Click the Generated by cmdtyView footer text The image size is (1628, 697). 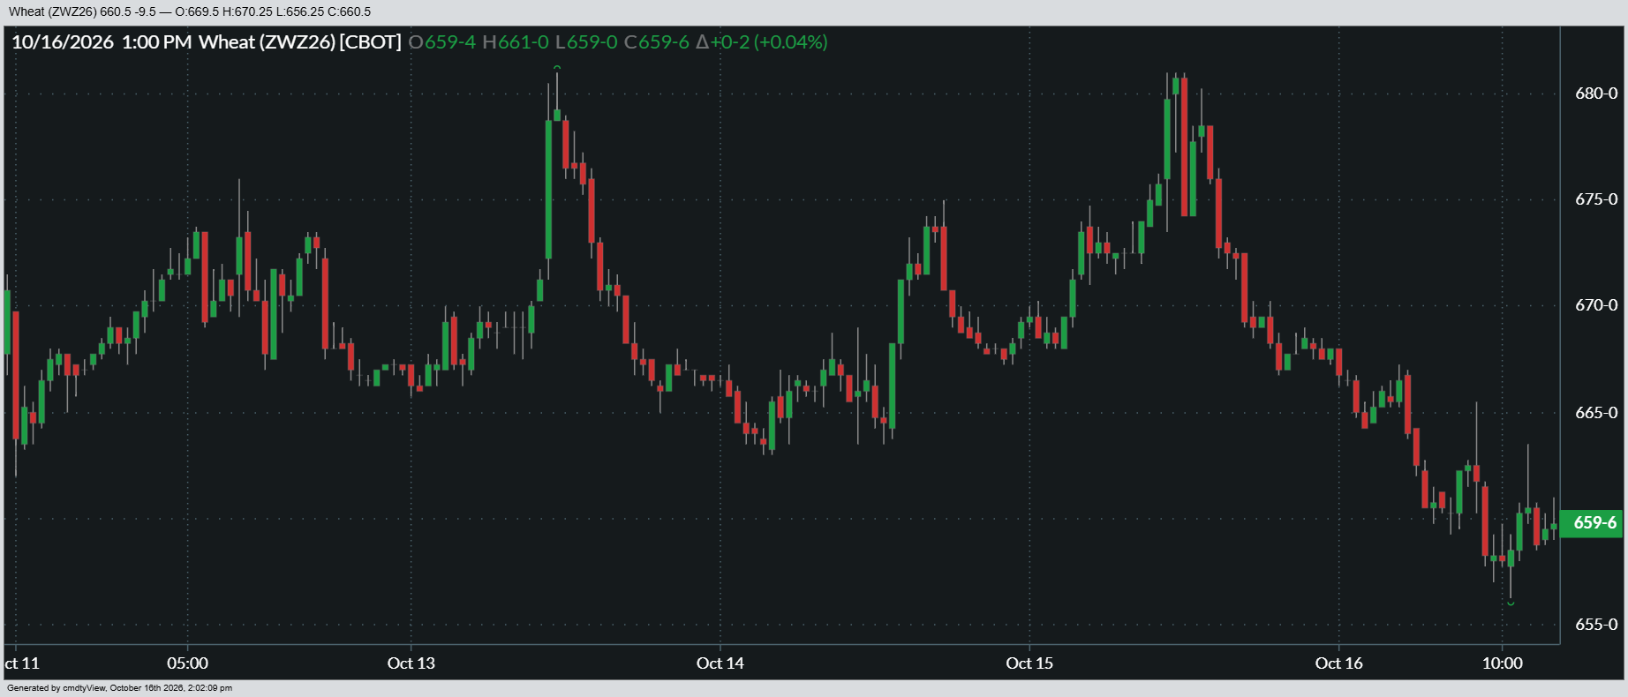(119, 688)
